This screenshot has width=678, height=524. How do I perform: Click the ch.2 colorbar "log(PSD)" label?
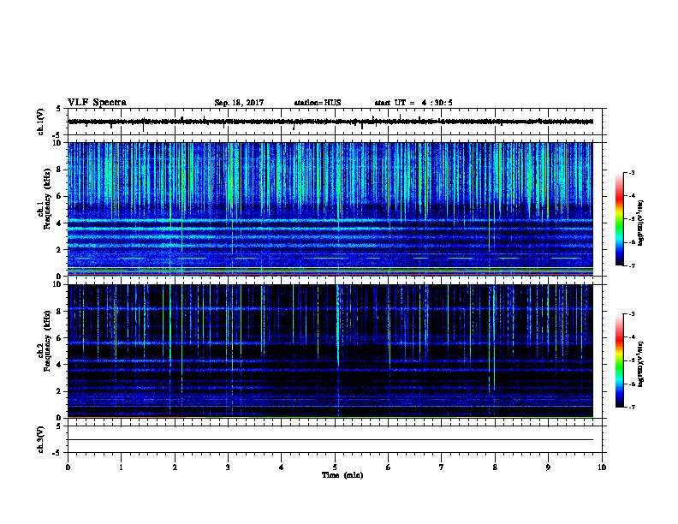click(640, 365)
